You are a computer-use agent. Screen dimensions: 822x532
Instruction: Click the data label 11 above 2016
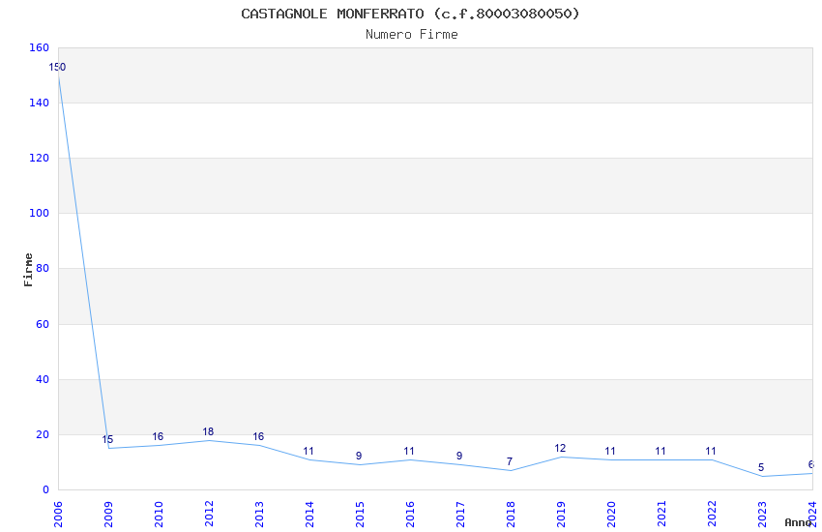409,451
